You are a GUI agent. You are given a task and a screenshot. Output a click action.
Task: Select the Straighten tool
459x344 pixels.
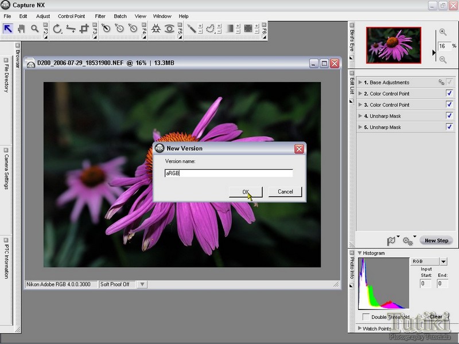point(71,29)
